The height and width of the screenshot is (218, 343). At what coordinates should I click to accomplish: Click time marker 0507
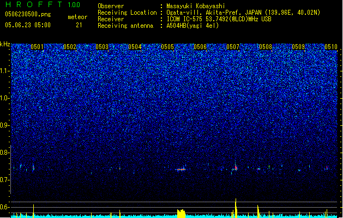233,47
